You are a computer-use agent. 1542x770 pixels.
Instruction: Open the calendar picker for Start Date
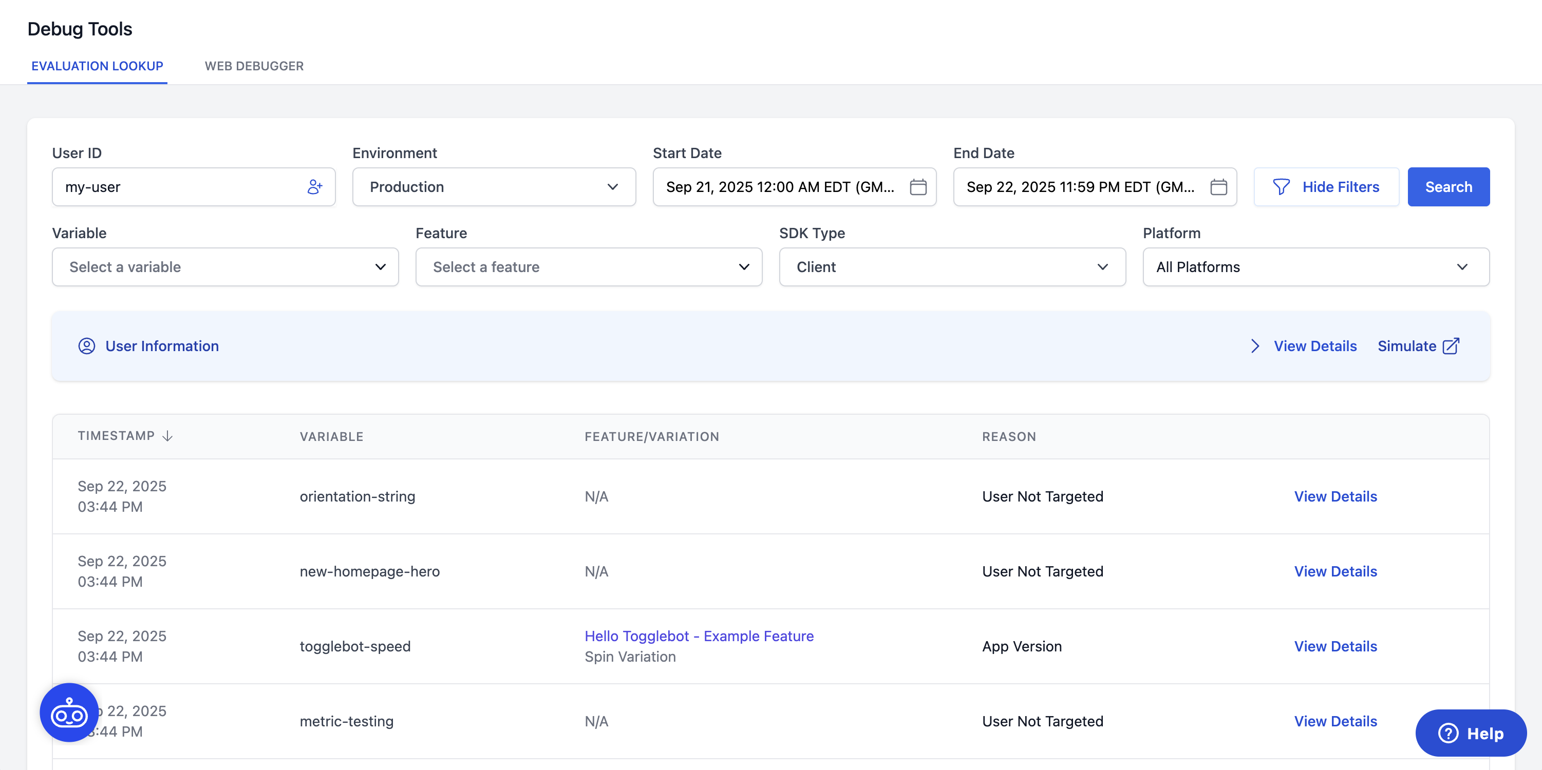coord(919,187)
